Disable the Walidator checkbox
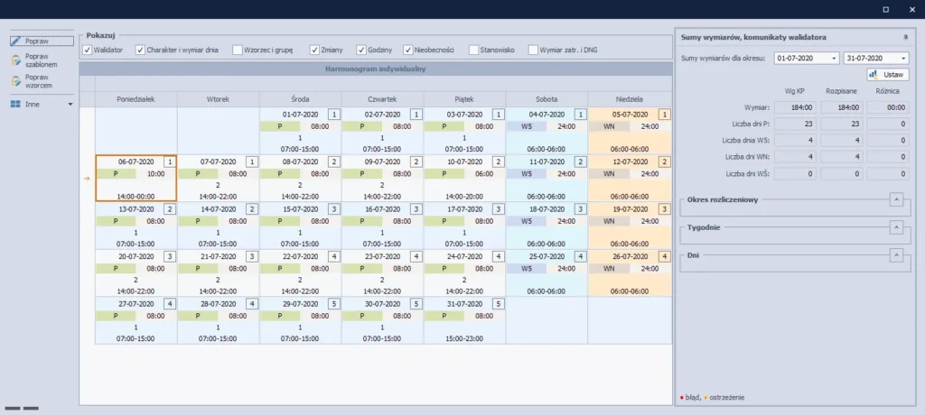The image size is (925, 415). point(88,50)
